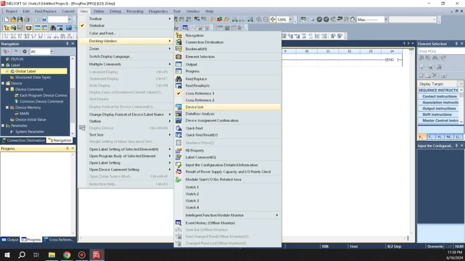Click the taskbar search icon
This screenshot has height=261, width=465.
point(22,255)
